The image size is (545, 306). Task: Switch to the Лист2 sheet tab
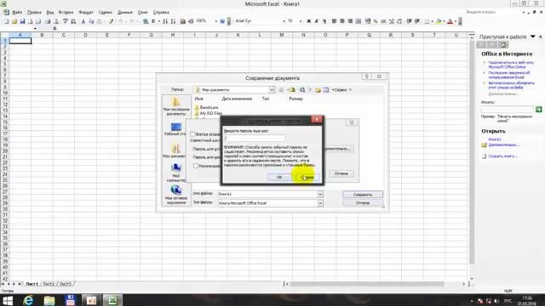click(49, 284)
